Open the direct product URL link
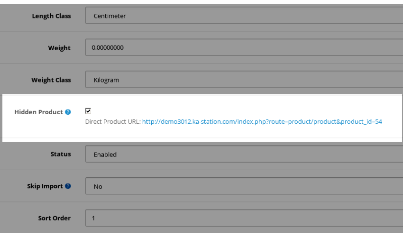403x237 pixels. 262,122
